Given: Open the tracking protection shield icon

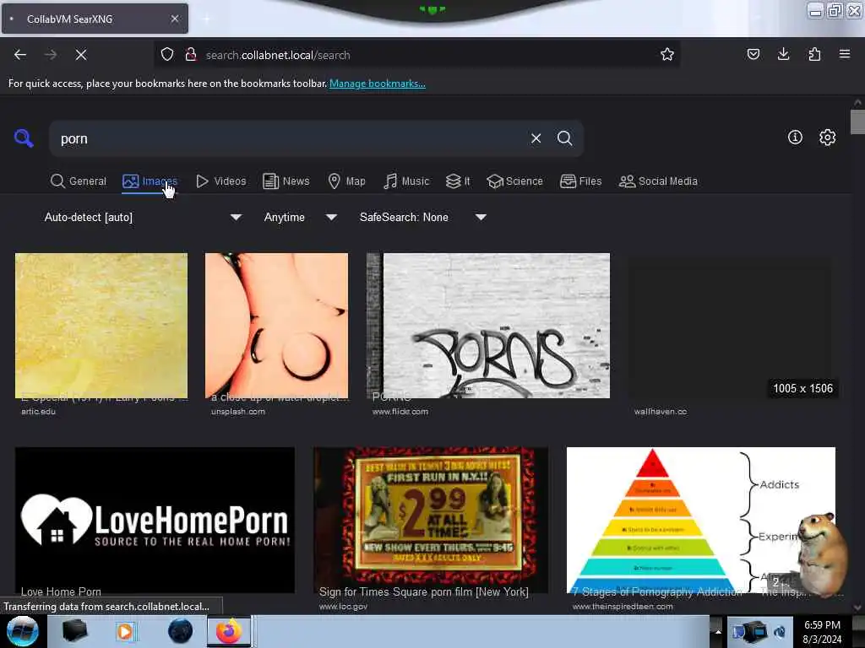Looking at the screenshot, I should point(167,54).
